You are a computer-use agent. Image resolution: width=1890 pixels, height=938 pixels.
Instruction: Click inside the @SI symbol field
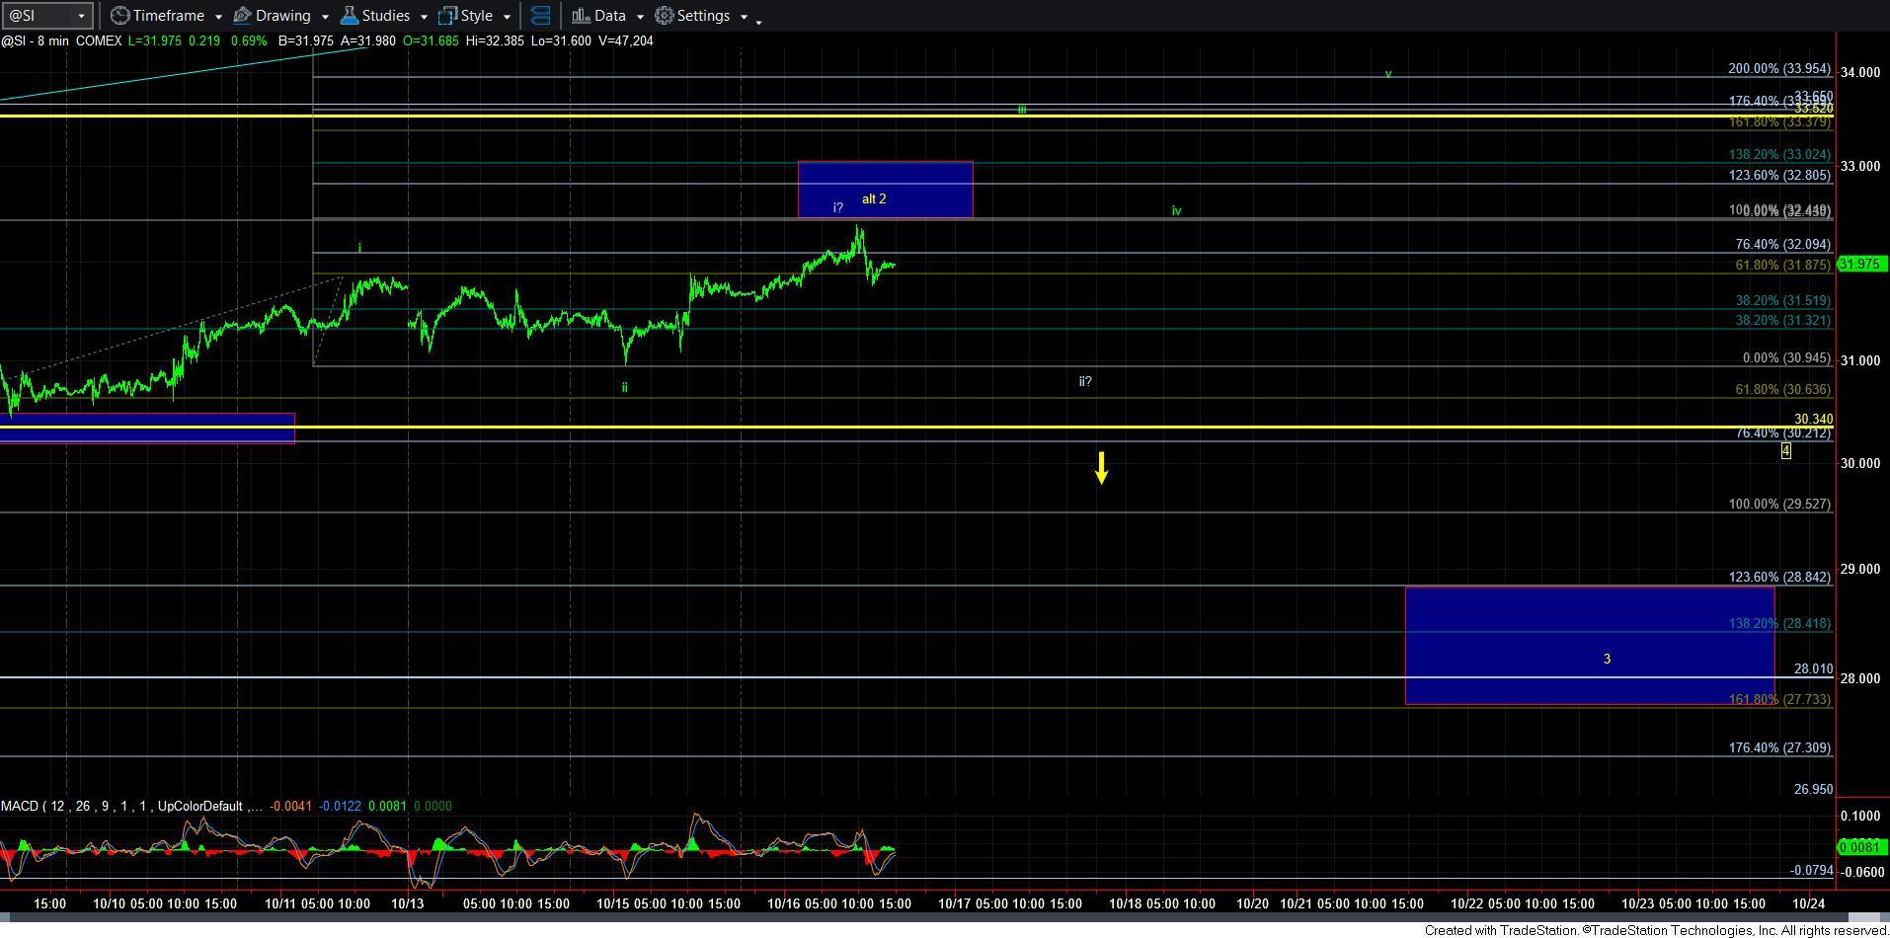[38, 16]
